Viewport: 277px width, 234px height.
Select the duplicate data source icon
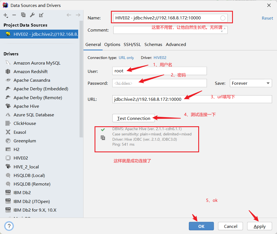tap(23, 15)
